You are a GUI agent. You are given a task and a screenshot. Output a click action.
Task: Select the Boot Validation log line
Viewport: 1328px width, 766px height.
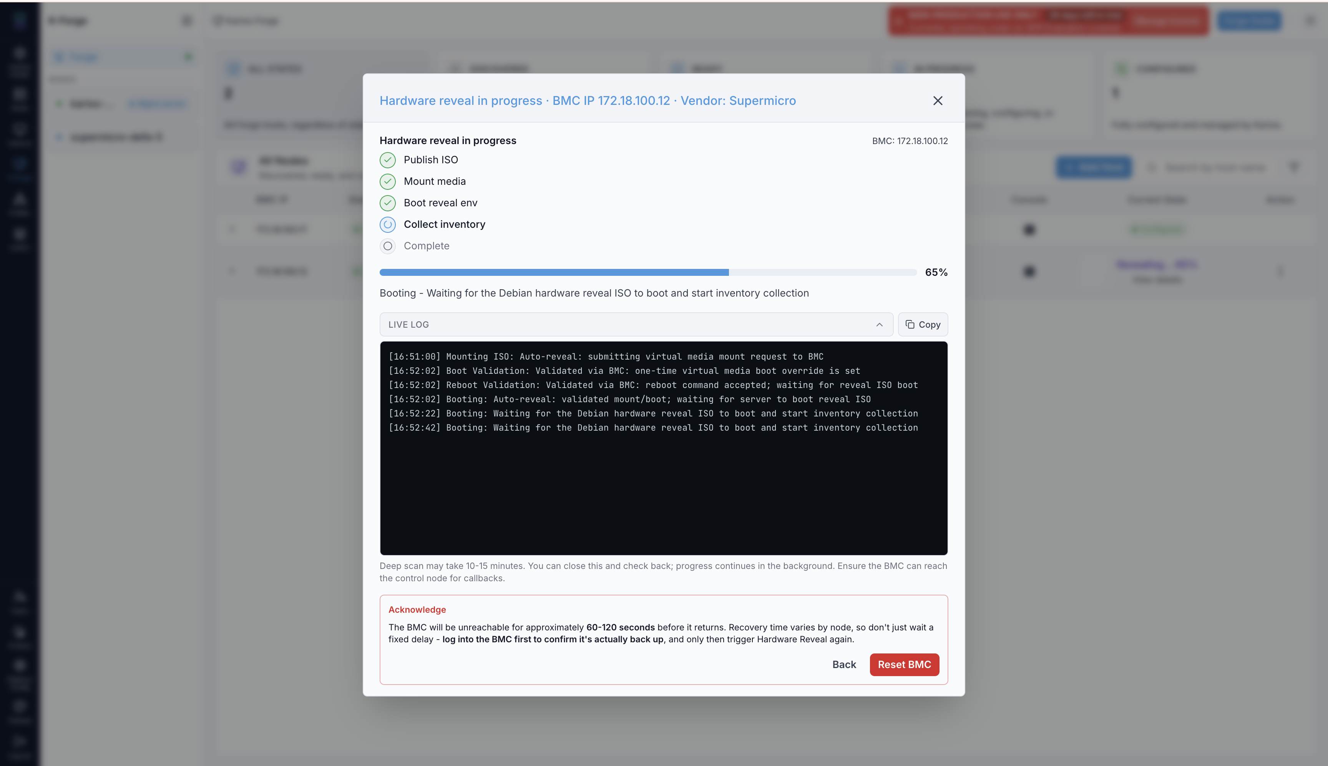point(624,371)
